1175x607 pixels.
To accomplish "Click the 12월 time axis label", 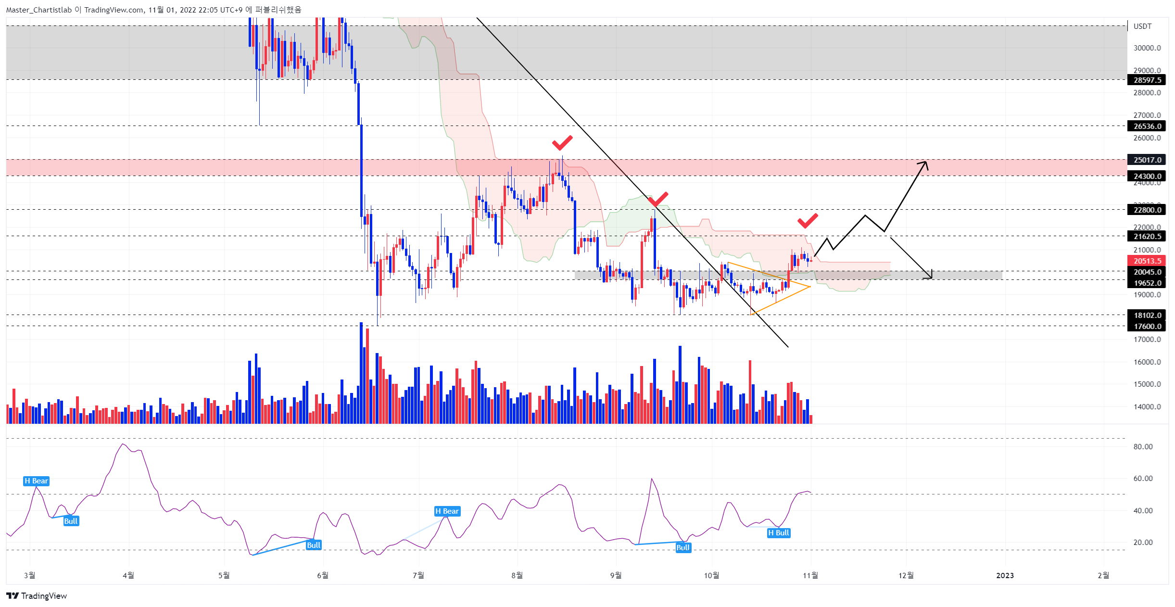I will (x=906, y=575).
